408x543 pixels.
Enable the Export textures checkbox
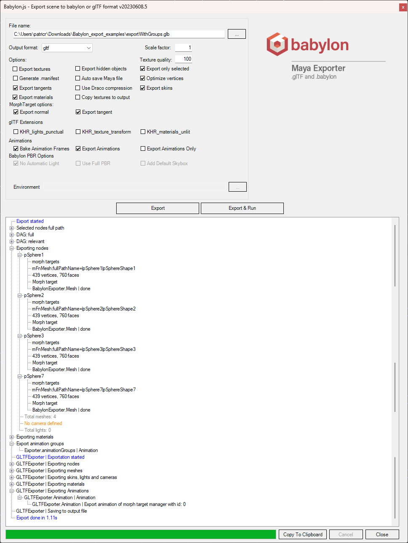[x=16, y=69]
